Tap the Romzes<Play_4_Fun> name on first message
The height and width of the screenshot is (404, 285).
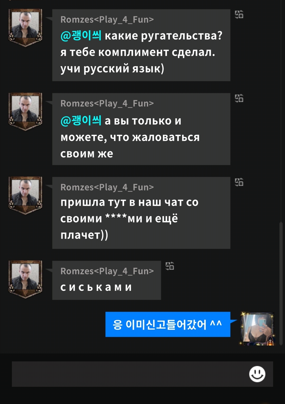tap(107, 20)
